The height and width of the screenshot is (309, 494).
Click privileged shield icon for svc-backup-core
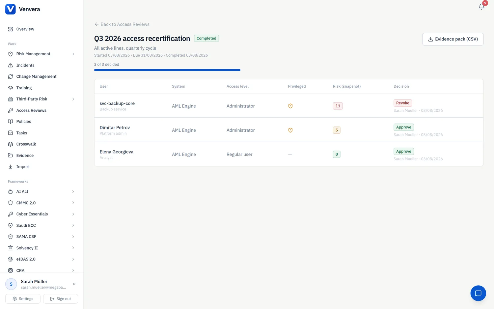coord(290,106)
